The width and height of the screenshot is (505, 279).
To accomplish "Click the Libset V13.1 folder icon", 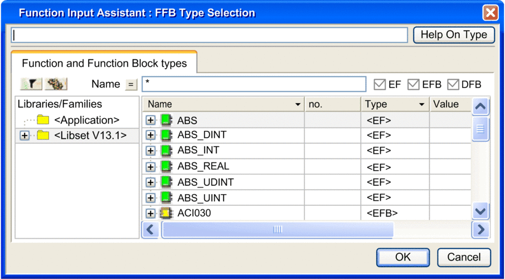I will 42,135.
